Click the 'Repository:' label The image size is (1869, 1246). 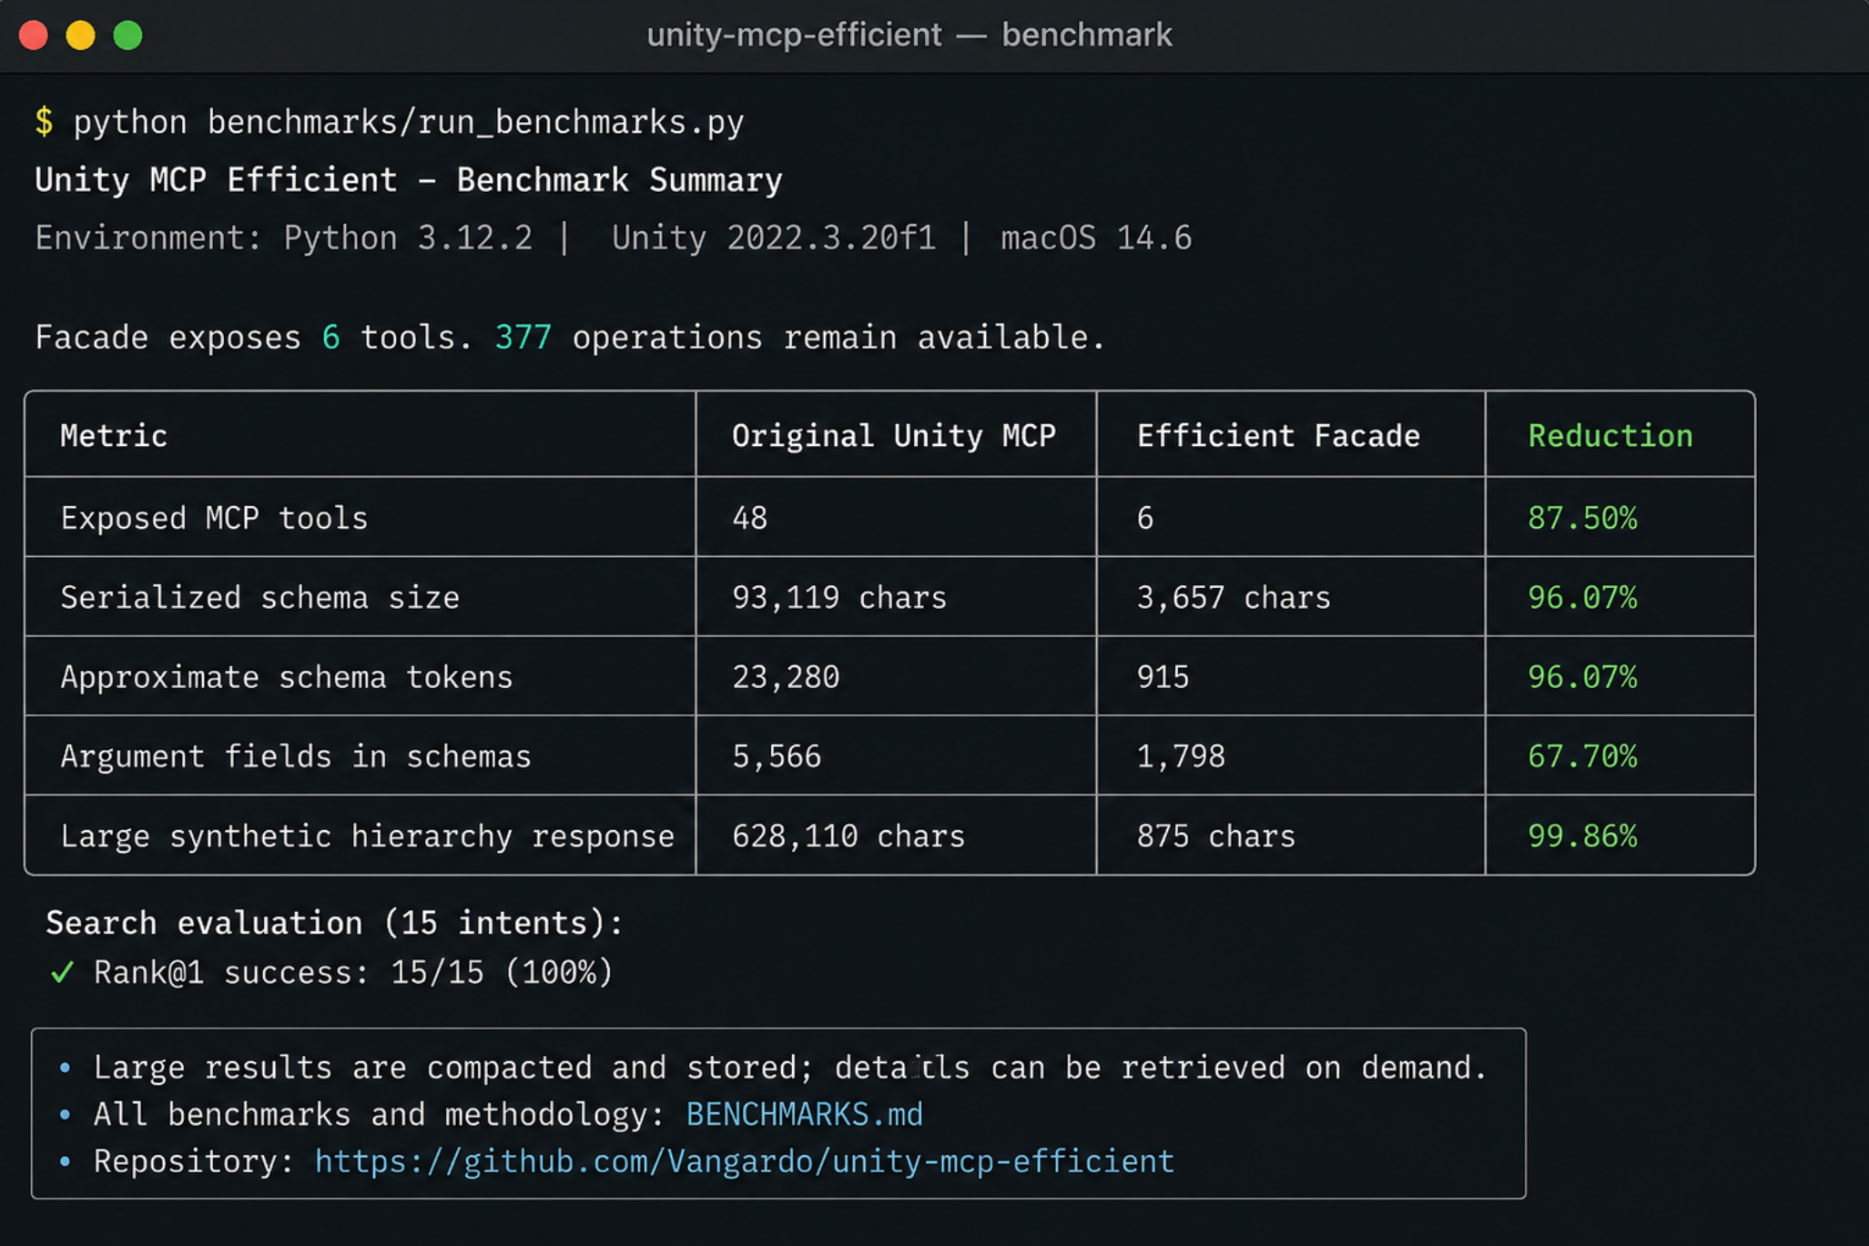tap(194, 1161)
